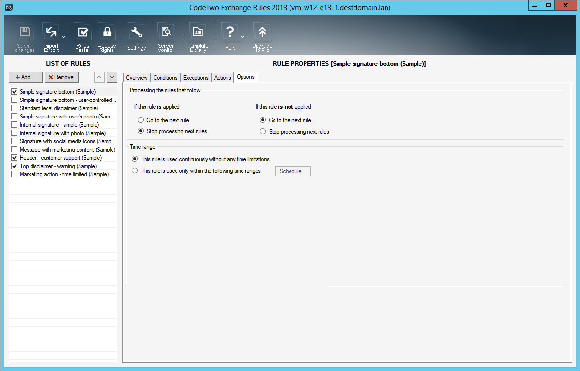580x371 pixels.
Task: Disable Header - customer support (Sample) rule
Action: click(15, 157)
